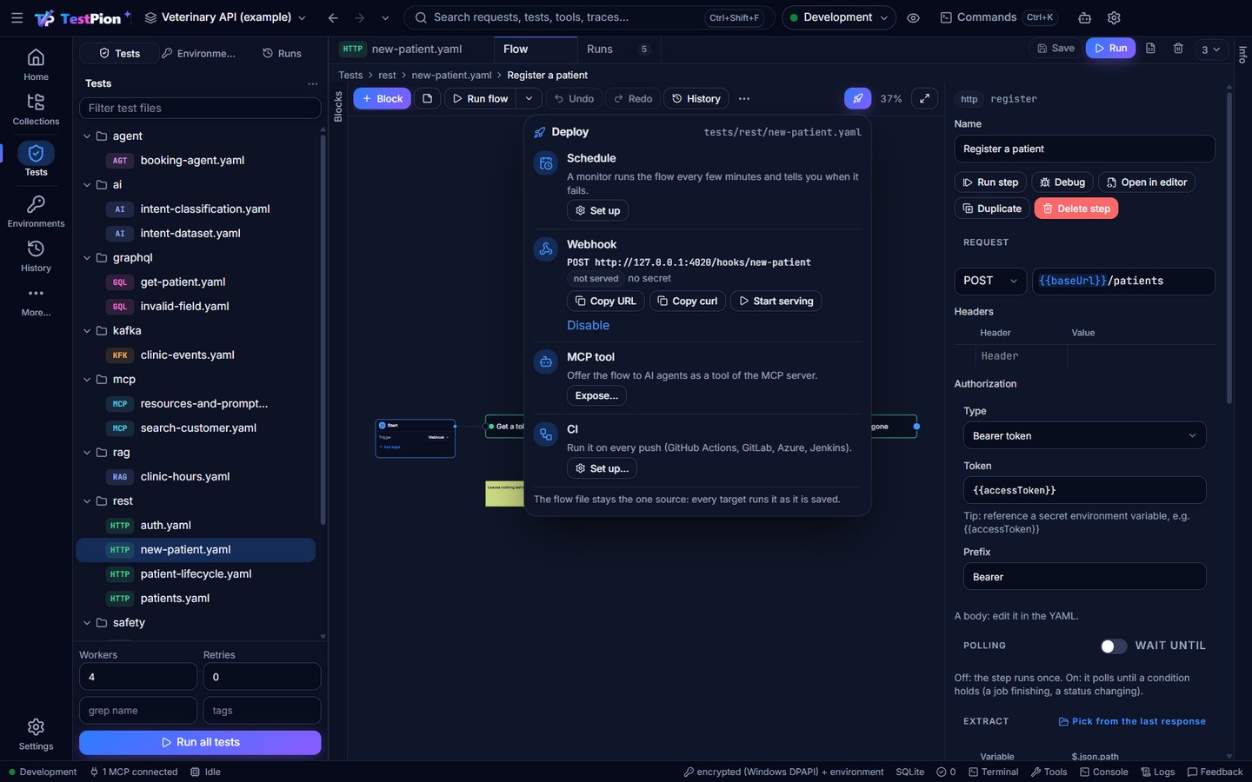Open Terminal in the status bar
1252x782 pixels.
tap(993, 772)
